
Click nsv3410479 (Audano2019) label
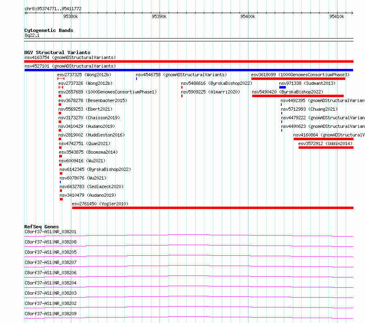click(x=88, y=195)
